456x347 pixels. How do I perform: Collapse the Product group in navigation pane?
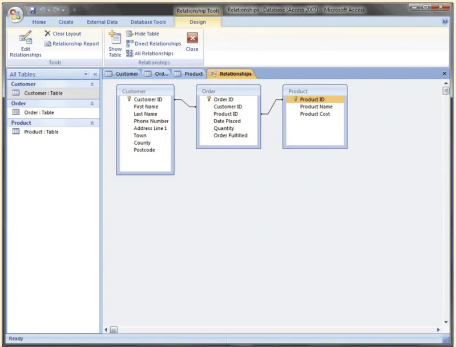(x=92, y=123)
